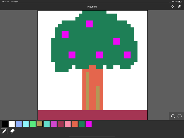Click the Pikunoki title text

[x=92, y=7]
